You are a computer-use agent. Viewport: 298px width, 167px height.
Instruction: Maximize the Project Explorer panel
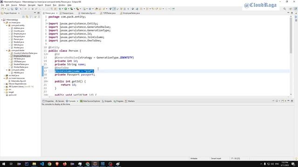coord(39,13)
